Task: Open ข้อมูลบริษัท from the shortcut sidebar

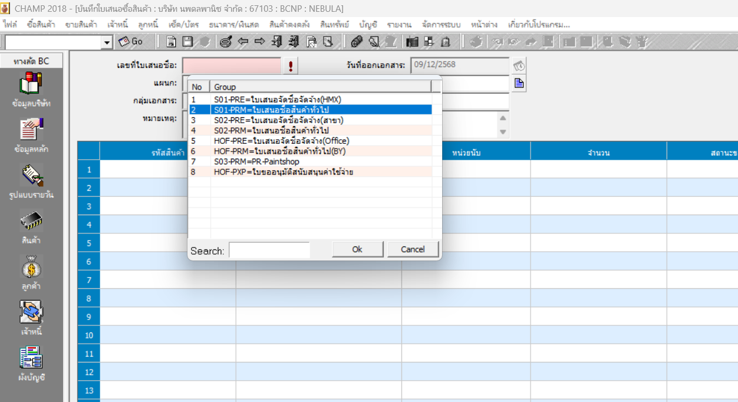Action: pyautogui.click(x=31, y=89)
